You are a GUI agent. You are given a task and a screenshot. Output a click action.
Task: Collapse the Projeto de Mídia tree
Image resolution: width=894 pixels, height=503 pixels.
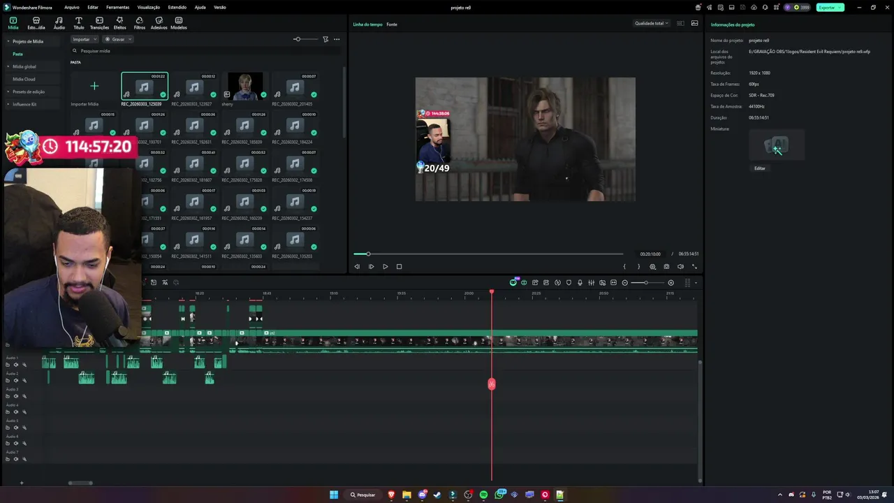click(x=8, y=41)
